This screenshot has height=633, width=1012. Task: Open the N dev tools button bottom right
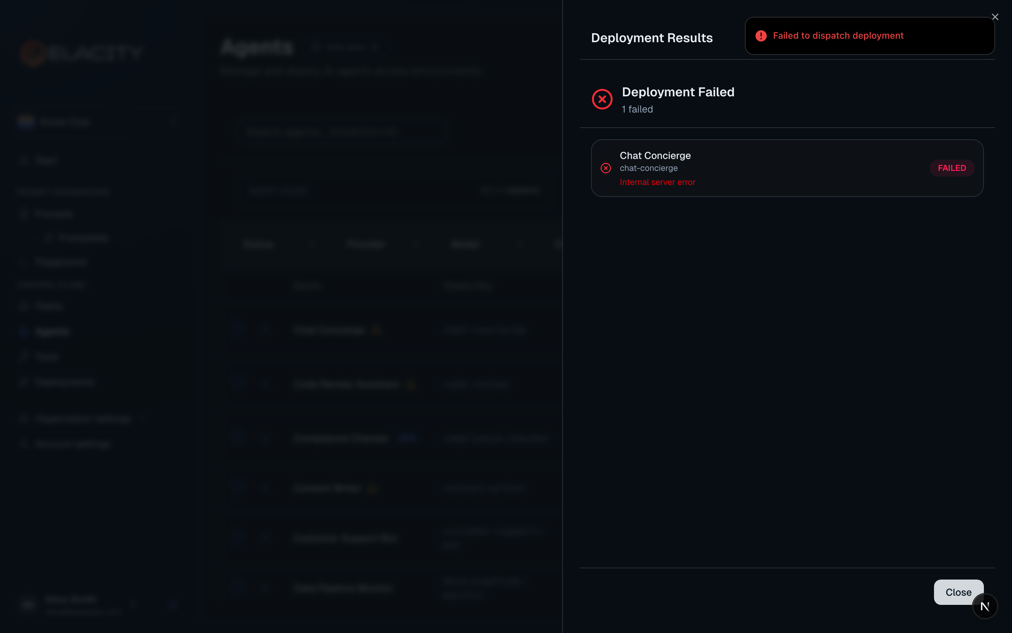(985, 606)
